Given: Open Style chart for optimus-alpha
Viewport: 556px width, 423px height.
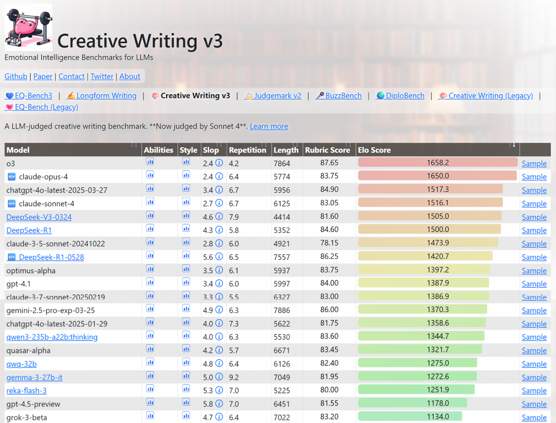Looking at the screenshot, I should (186, 269).
